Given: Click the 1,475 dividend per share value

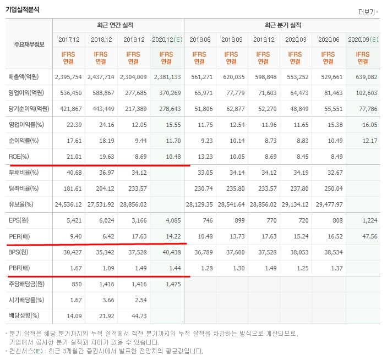Looking at the screenshot, I should (x=173, y=284).
